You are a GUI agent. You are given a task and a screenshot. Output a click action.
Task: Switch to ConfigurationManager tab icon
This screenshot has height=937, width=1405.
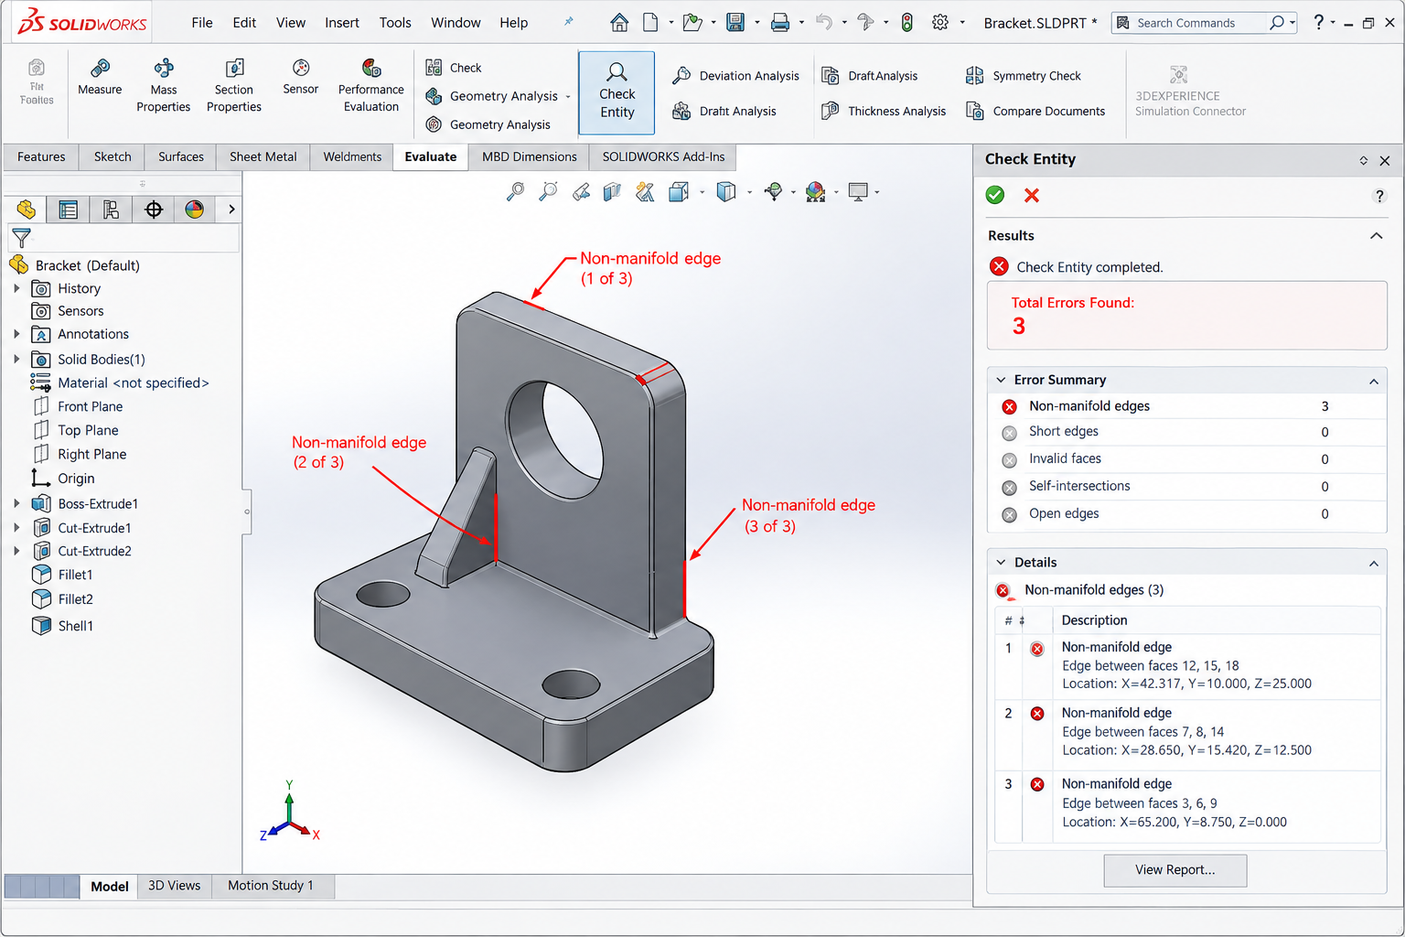point(111,210)
